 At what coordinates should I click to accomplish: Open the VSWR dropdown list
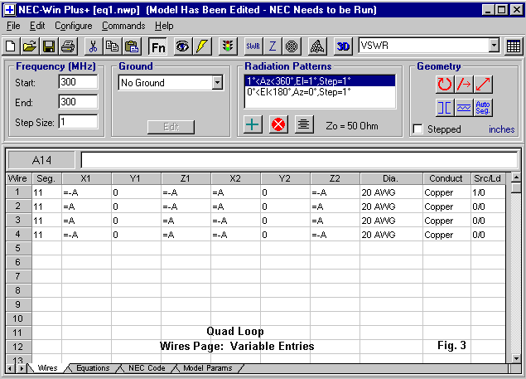[494, 46]
